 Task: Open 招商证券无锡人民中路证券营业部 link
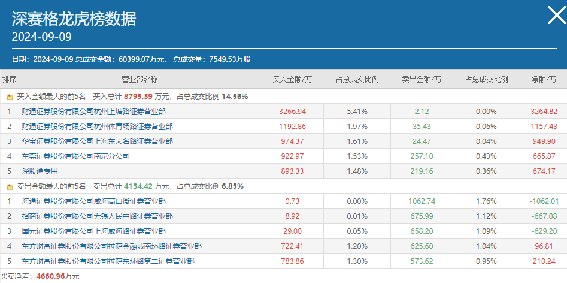(97, 216)
